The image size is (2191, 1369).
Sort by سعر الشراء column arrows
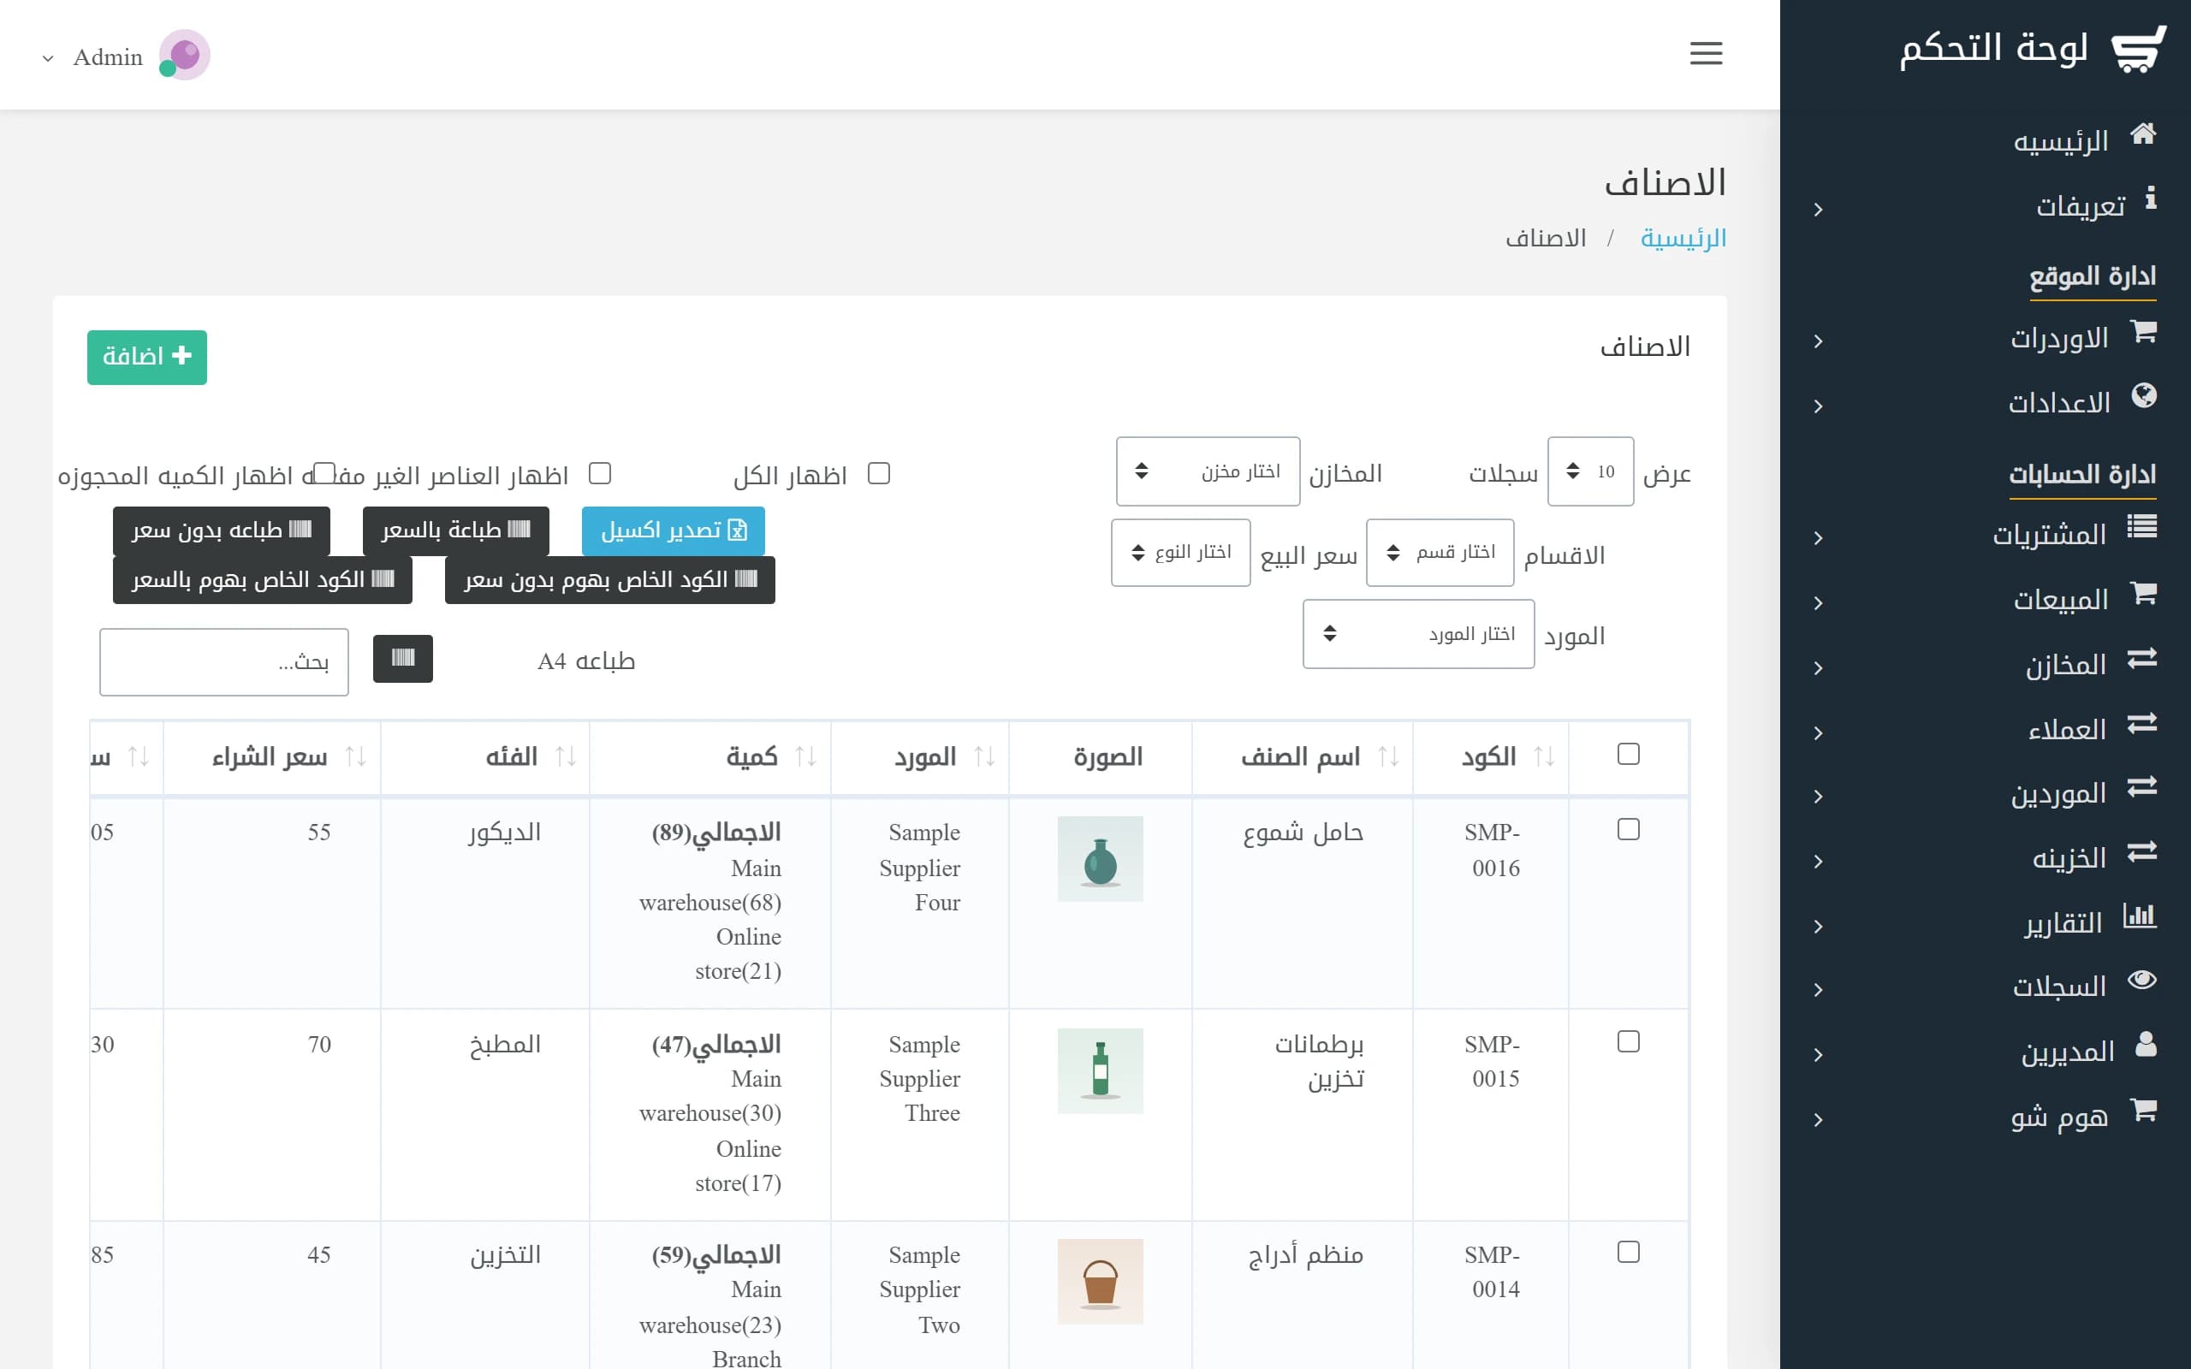(x=356, y=756)
